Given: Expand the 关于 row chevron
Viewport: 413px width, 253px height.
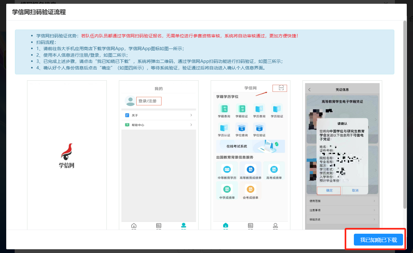Looking at the screenshot, I should (x=191, y=115).
